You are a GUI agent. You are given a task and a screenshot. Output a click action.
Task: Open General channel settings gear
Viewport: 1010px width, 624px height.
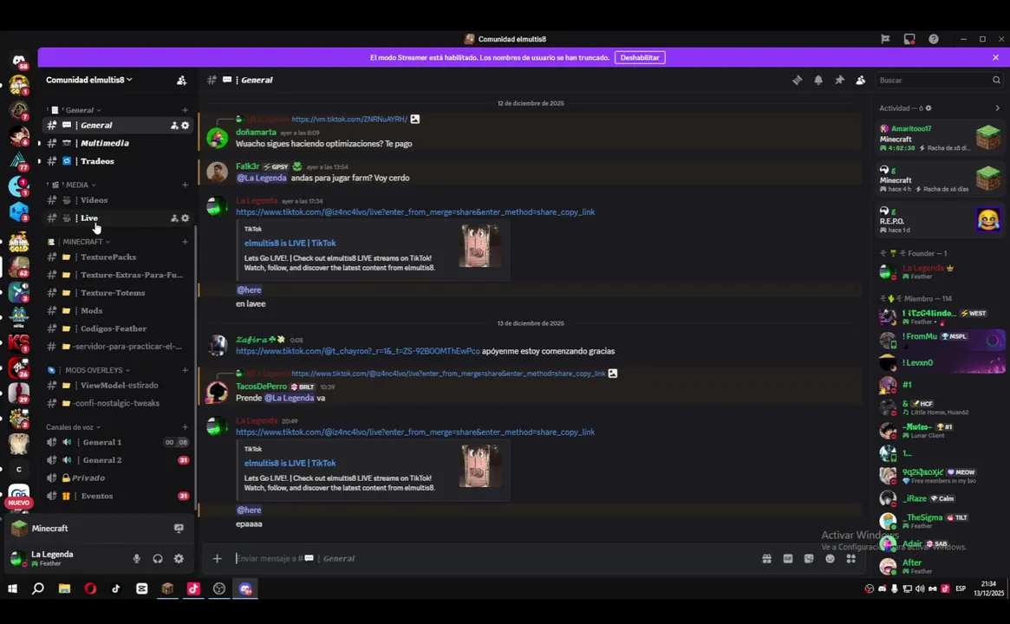pos(186,126)
